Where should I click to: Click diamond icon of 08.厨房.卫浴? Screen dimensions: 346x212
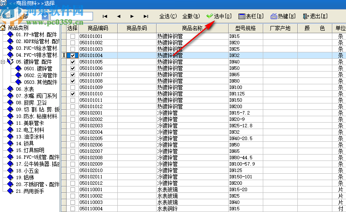coord(10,103)
